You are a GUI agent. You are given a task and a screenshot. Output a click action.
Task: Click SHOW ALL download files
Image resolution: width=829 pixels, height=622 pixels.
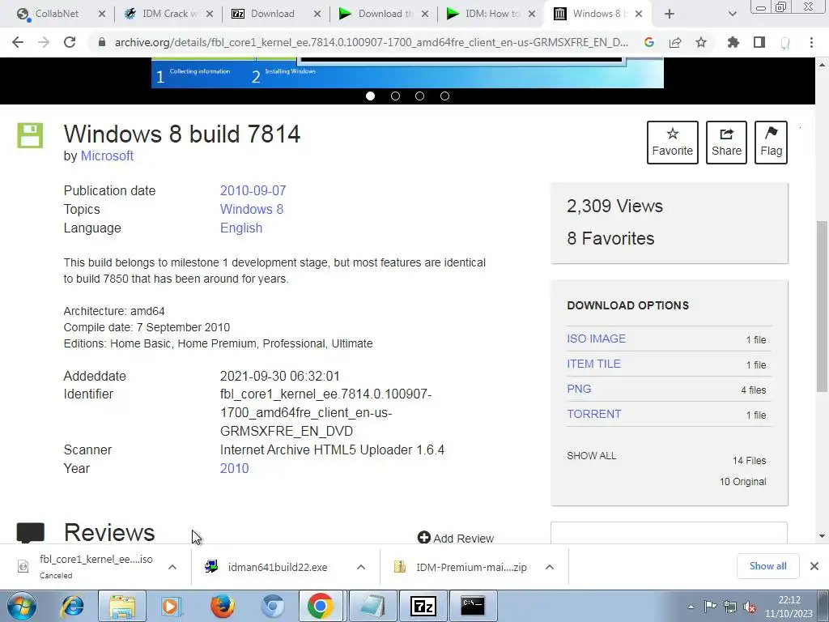592,456
